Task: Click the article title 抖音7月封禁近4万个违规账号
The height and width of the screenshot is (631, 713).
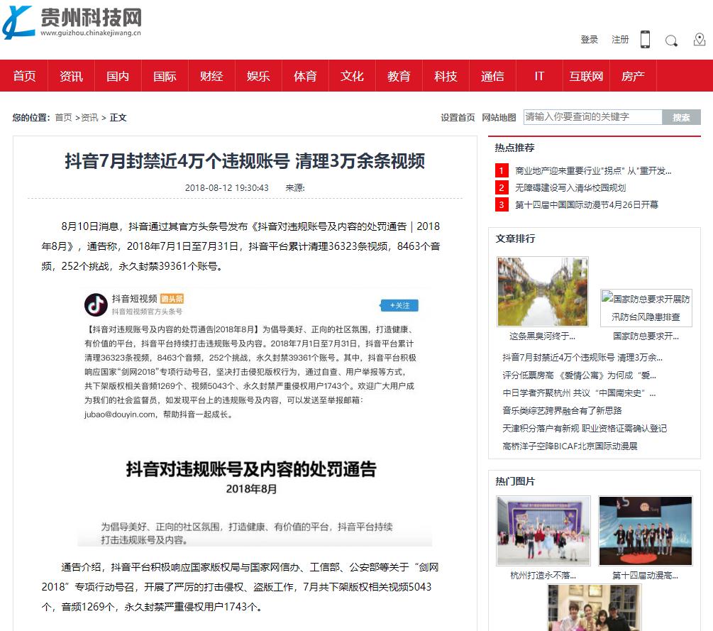Action: [245, 162]
